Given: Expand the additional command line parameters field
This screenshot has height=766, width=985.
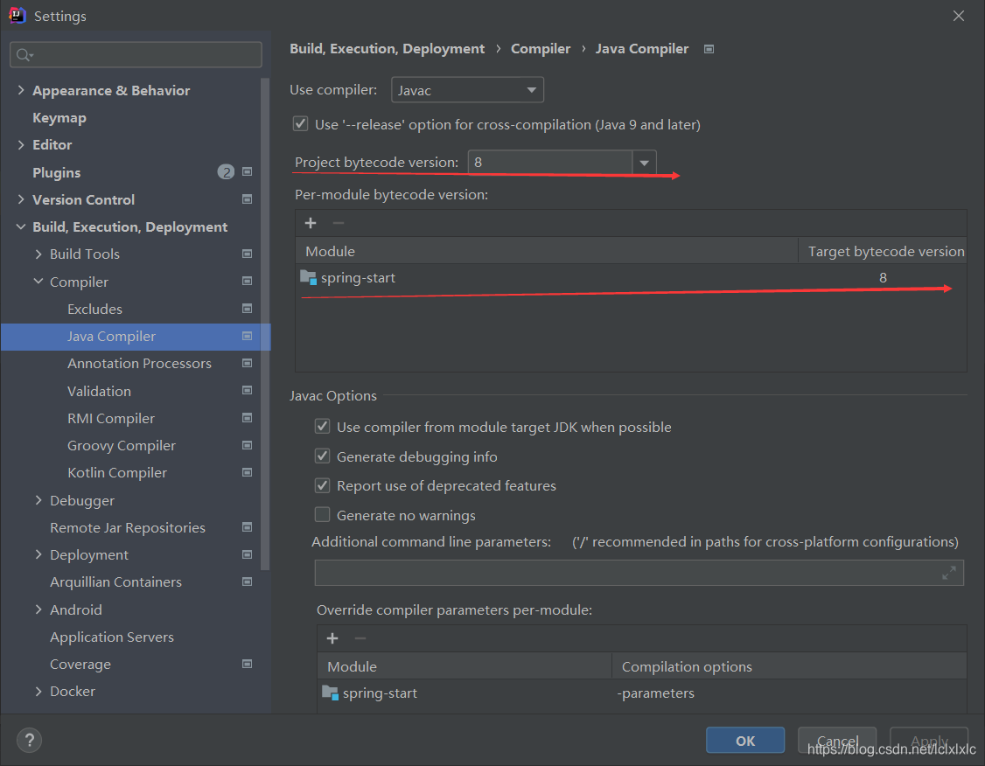Looking at the screenshot, I should click(x=948, y=573).
